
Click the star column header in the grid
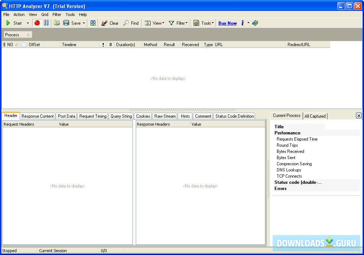click(24, 45)
